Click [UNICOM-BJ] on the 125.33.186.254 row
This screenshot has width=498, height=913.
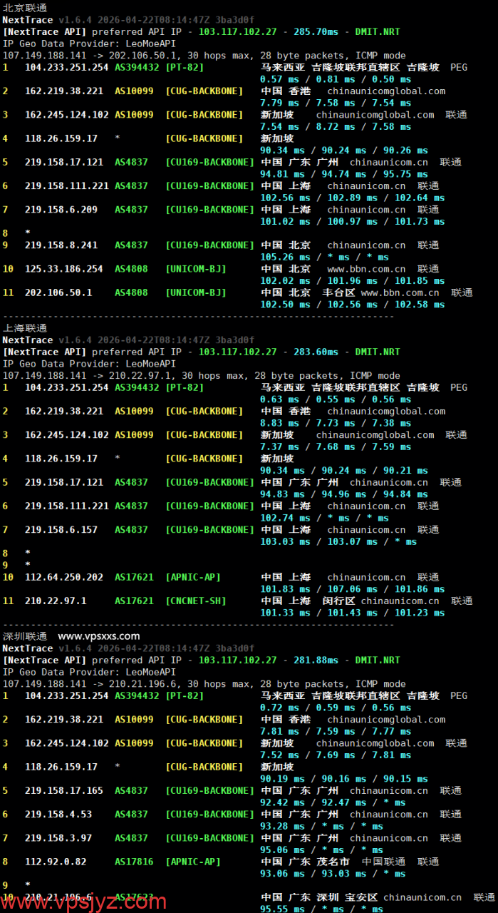[x=196, y=269]
